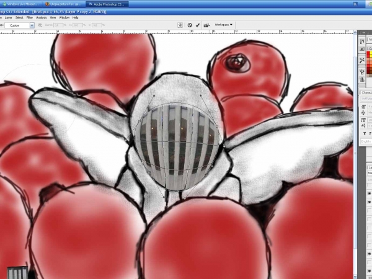Click the vertical scale icon in Character panel
This screenshot has width=372, height=279.
point(363,120)
